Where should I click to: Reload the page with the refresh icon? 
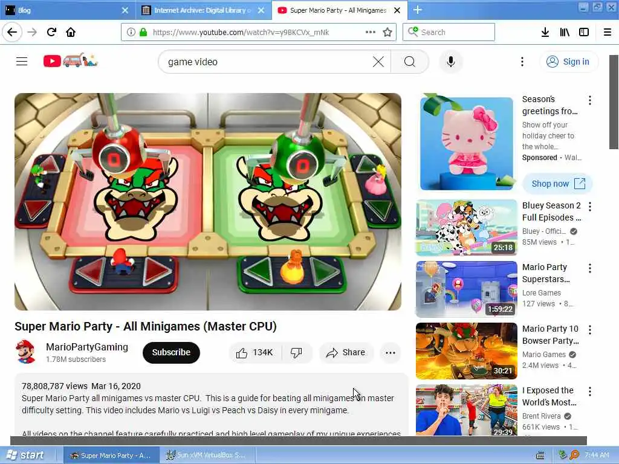51,33
